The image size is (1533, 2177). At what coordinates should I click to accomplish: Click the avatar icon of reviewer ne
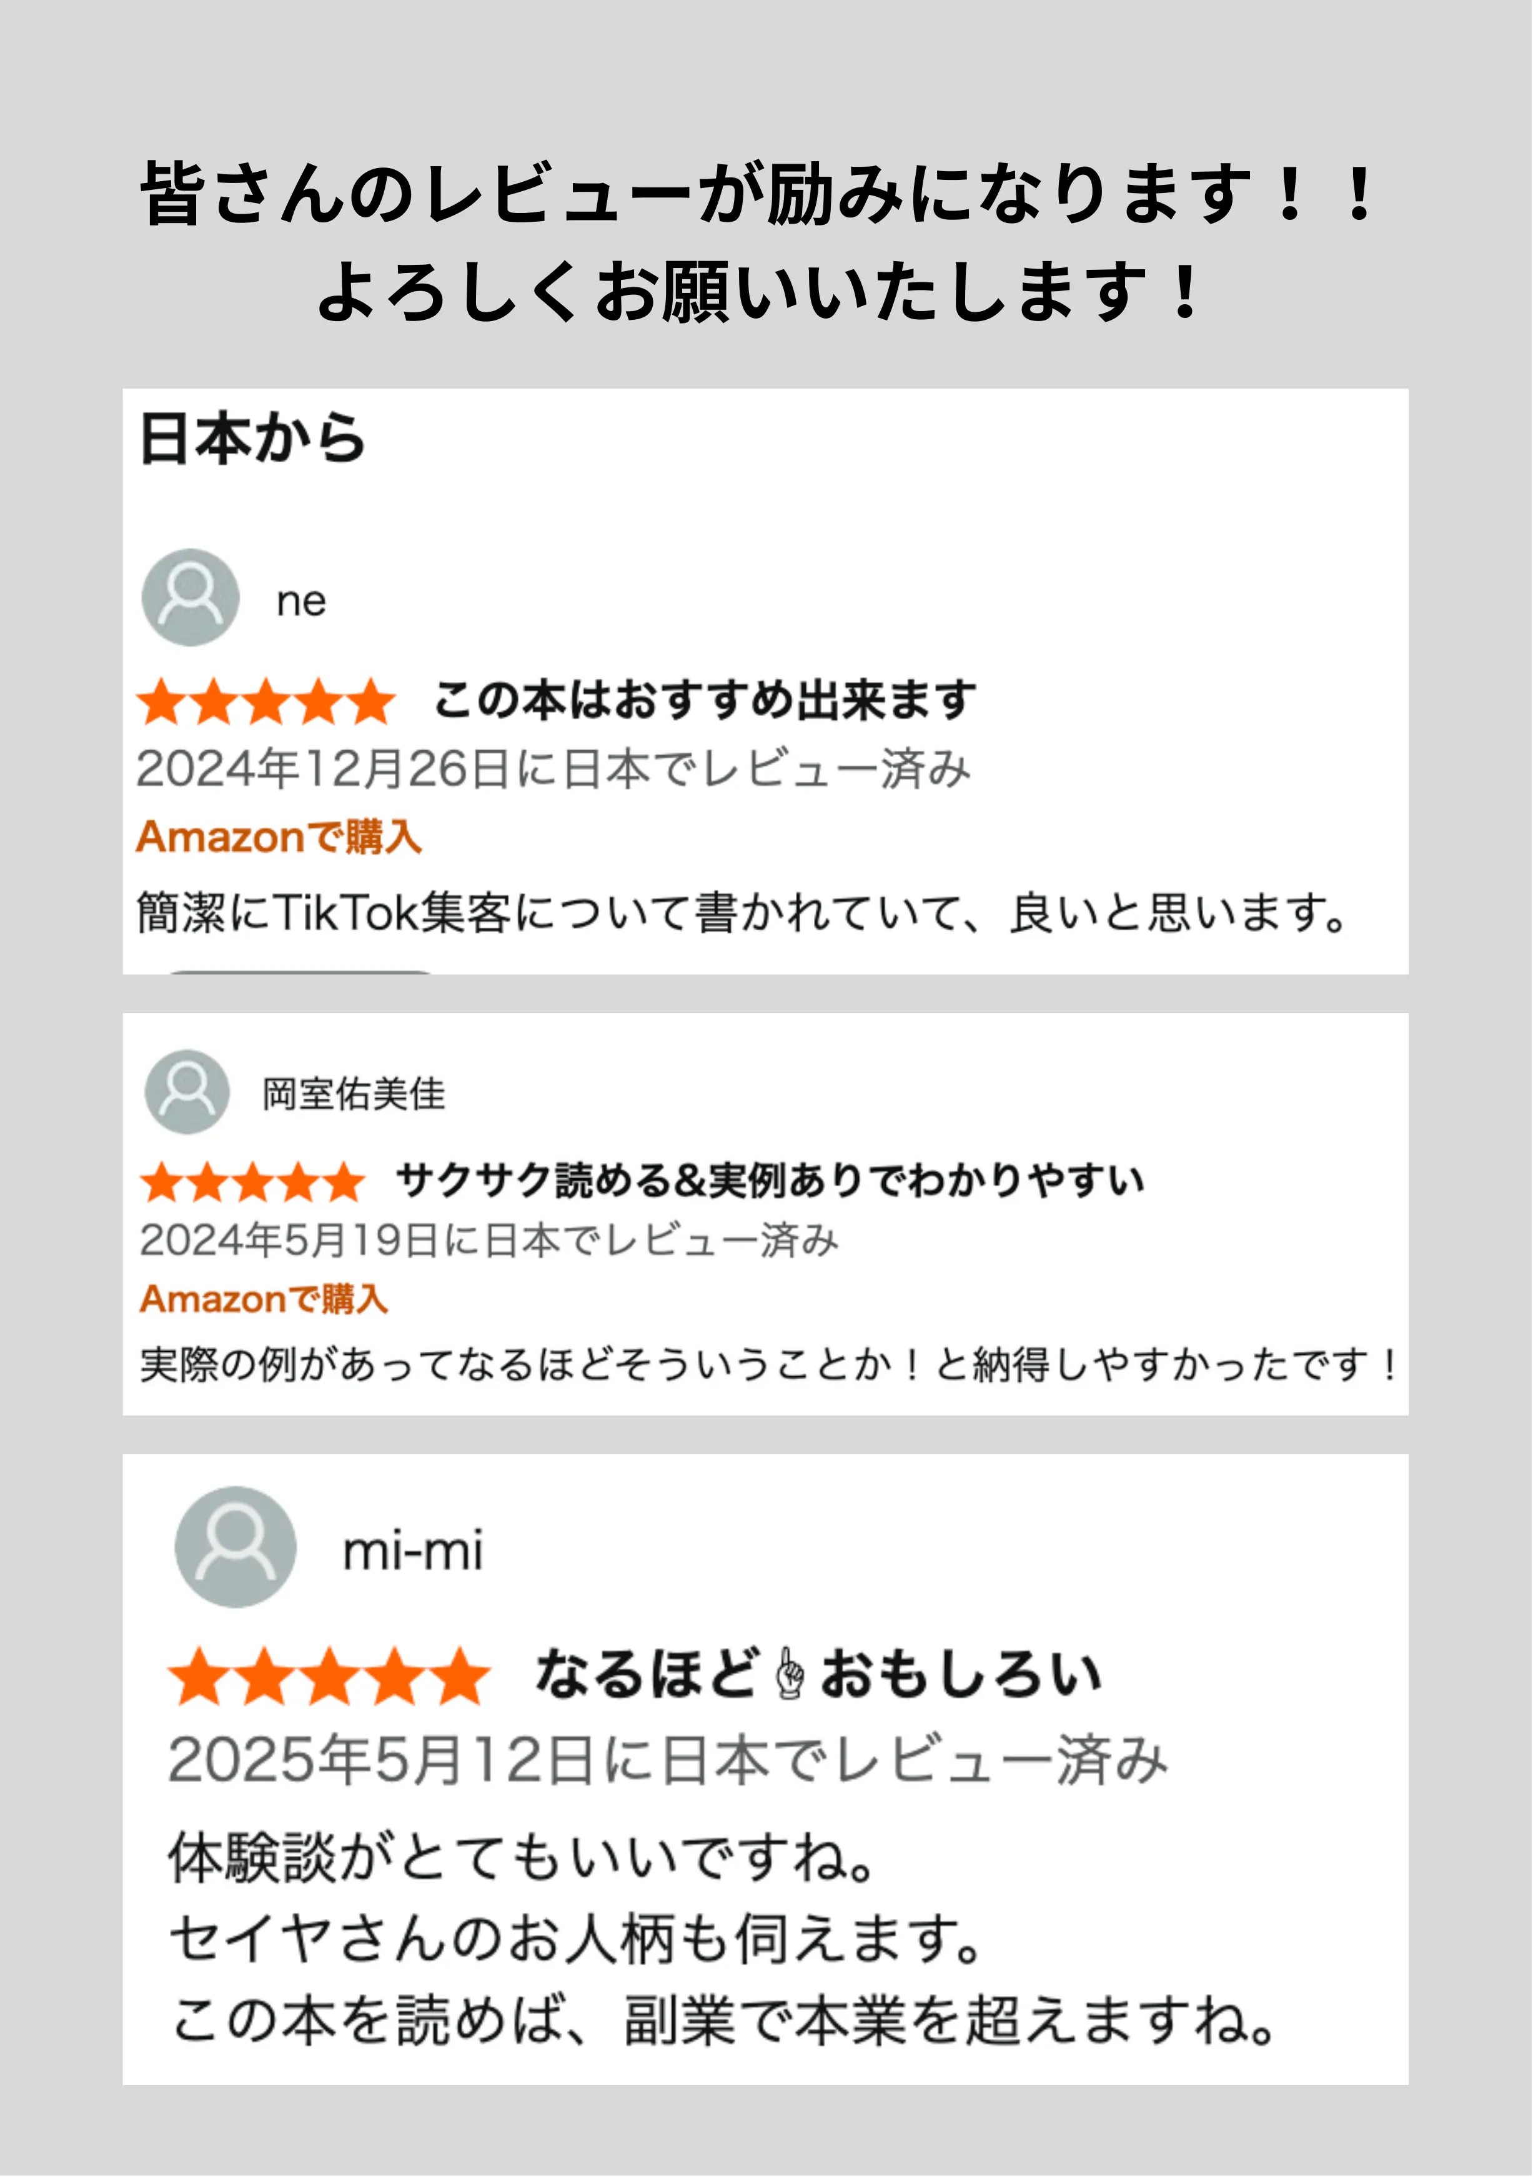pyautogui.click(x=190, y=597)
